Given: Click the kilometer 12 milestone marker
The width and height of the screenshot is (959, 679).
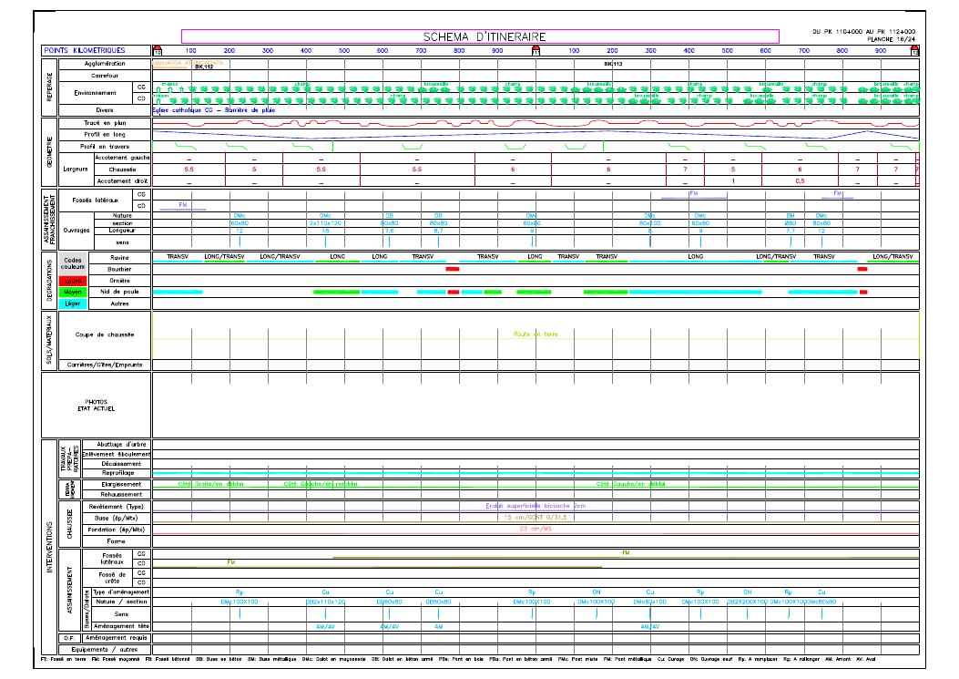Looking at the screenshot, I should pyautogui.click(x=916, y=51).
